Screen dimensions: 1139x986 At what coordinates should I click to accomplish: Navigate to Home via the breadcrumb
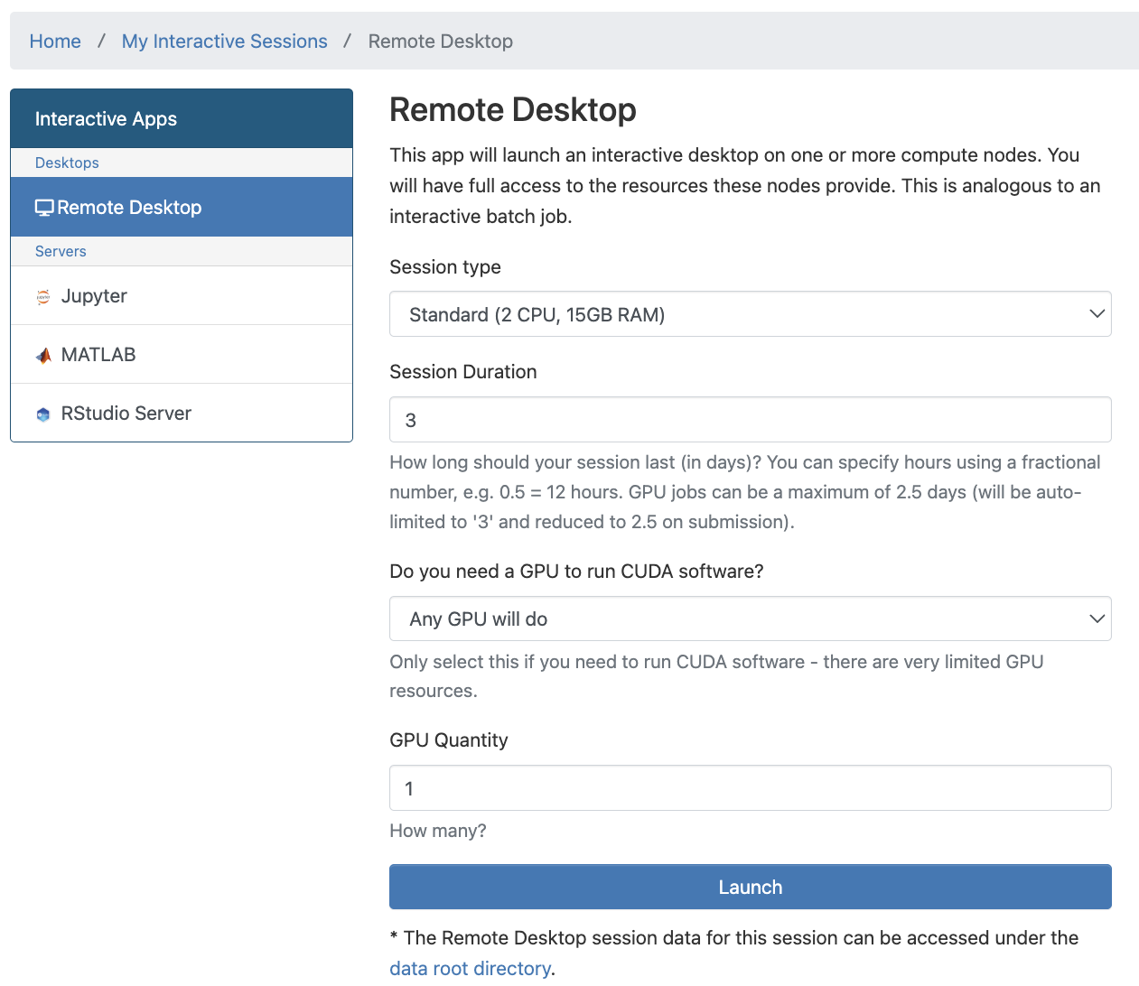point(55,41)
